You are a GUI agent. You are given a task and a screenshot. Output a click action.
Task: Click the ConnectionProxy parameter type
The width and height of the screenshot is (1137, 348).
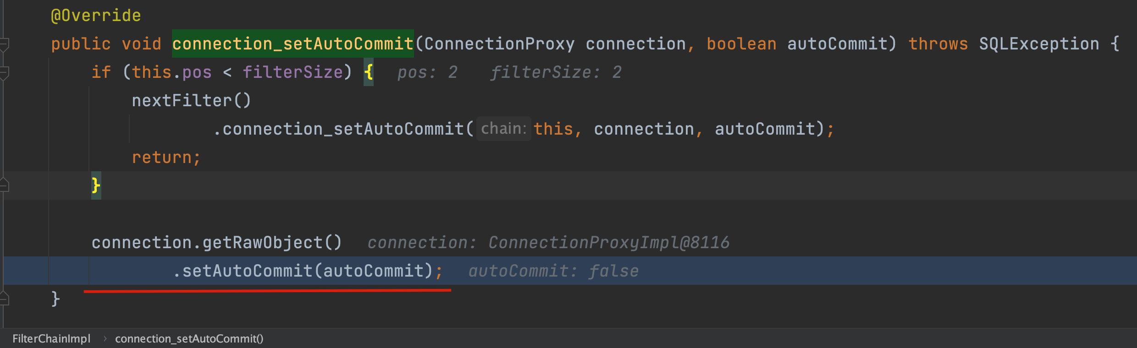pos(499,44)
